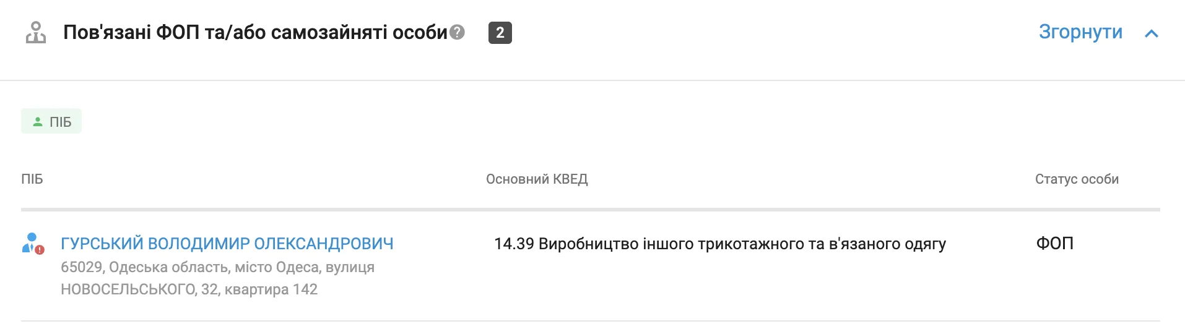Image resolution: width=1185 pixels, height=329 pixels.
Task: Click the ФОП status value
Action: [x=1054, y=243]
